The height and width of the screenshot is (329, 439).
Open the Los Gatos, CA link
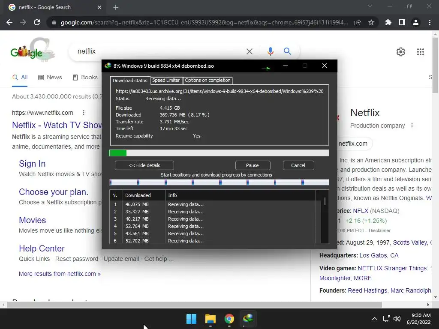pyautogui.click(x=379, y=255)
